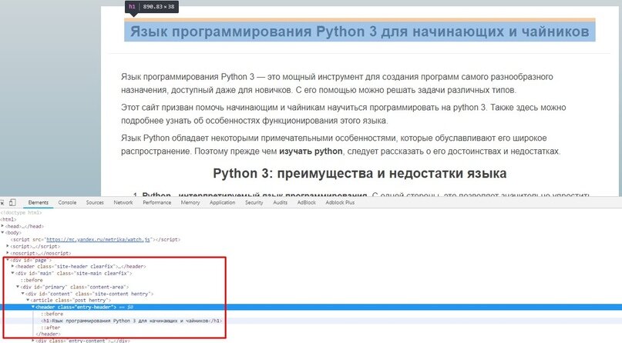622x343 pixels.
Task: Collapse the div id="primary" node arrow
Action: point(18,286)
